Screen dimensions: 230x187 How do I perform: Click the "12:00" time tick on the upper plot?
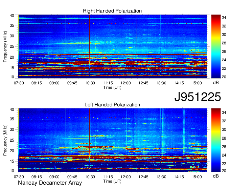(x=125, y=83)
